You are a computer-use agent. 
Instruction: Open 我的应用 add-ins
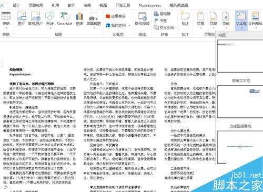(x=116, y=25)
